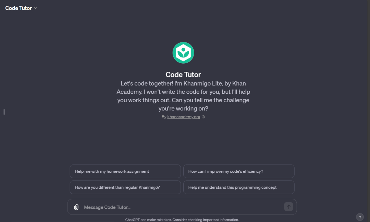
Task: Open the khanacademy.org link
Action: pos(184,117)
